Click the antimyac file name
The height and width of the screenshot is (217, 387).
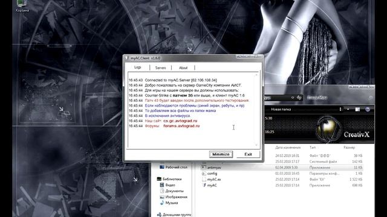click(x=214, y=168)
